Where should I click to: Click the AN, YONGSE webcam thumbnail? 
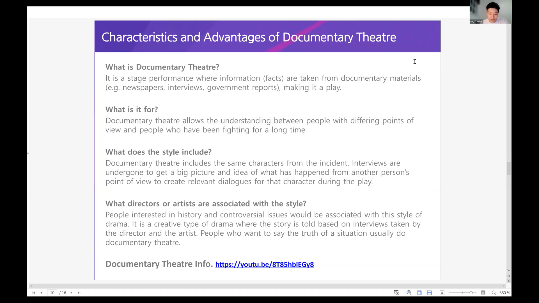point(490,12)
